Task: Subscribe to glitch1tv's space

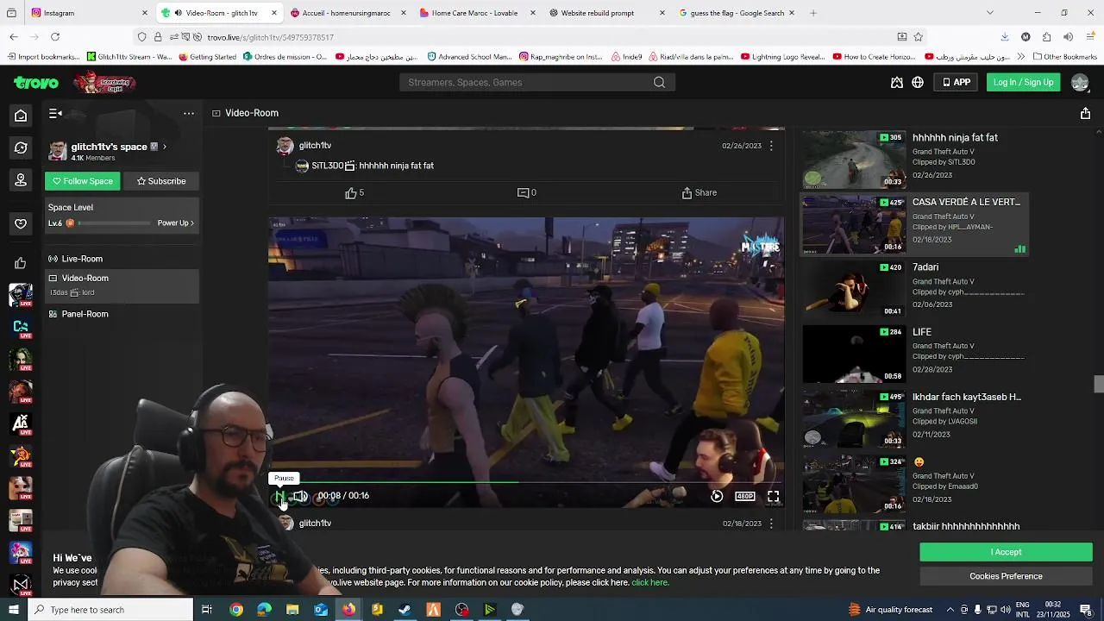Action: tap(161, 181)
